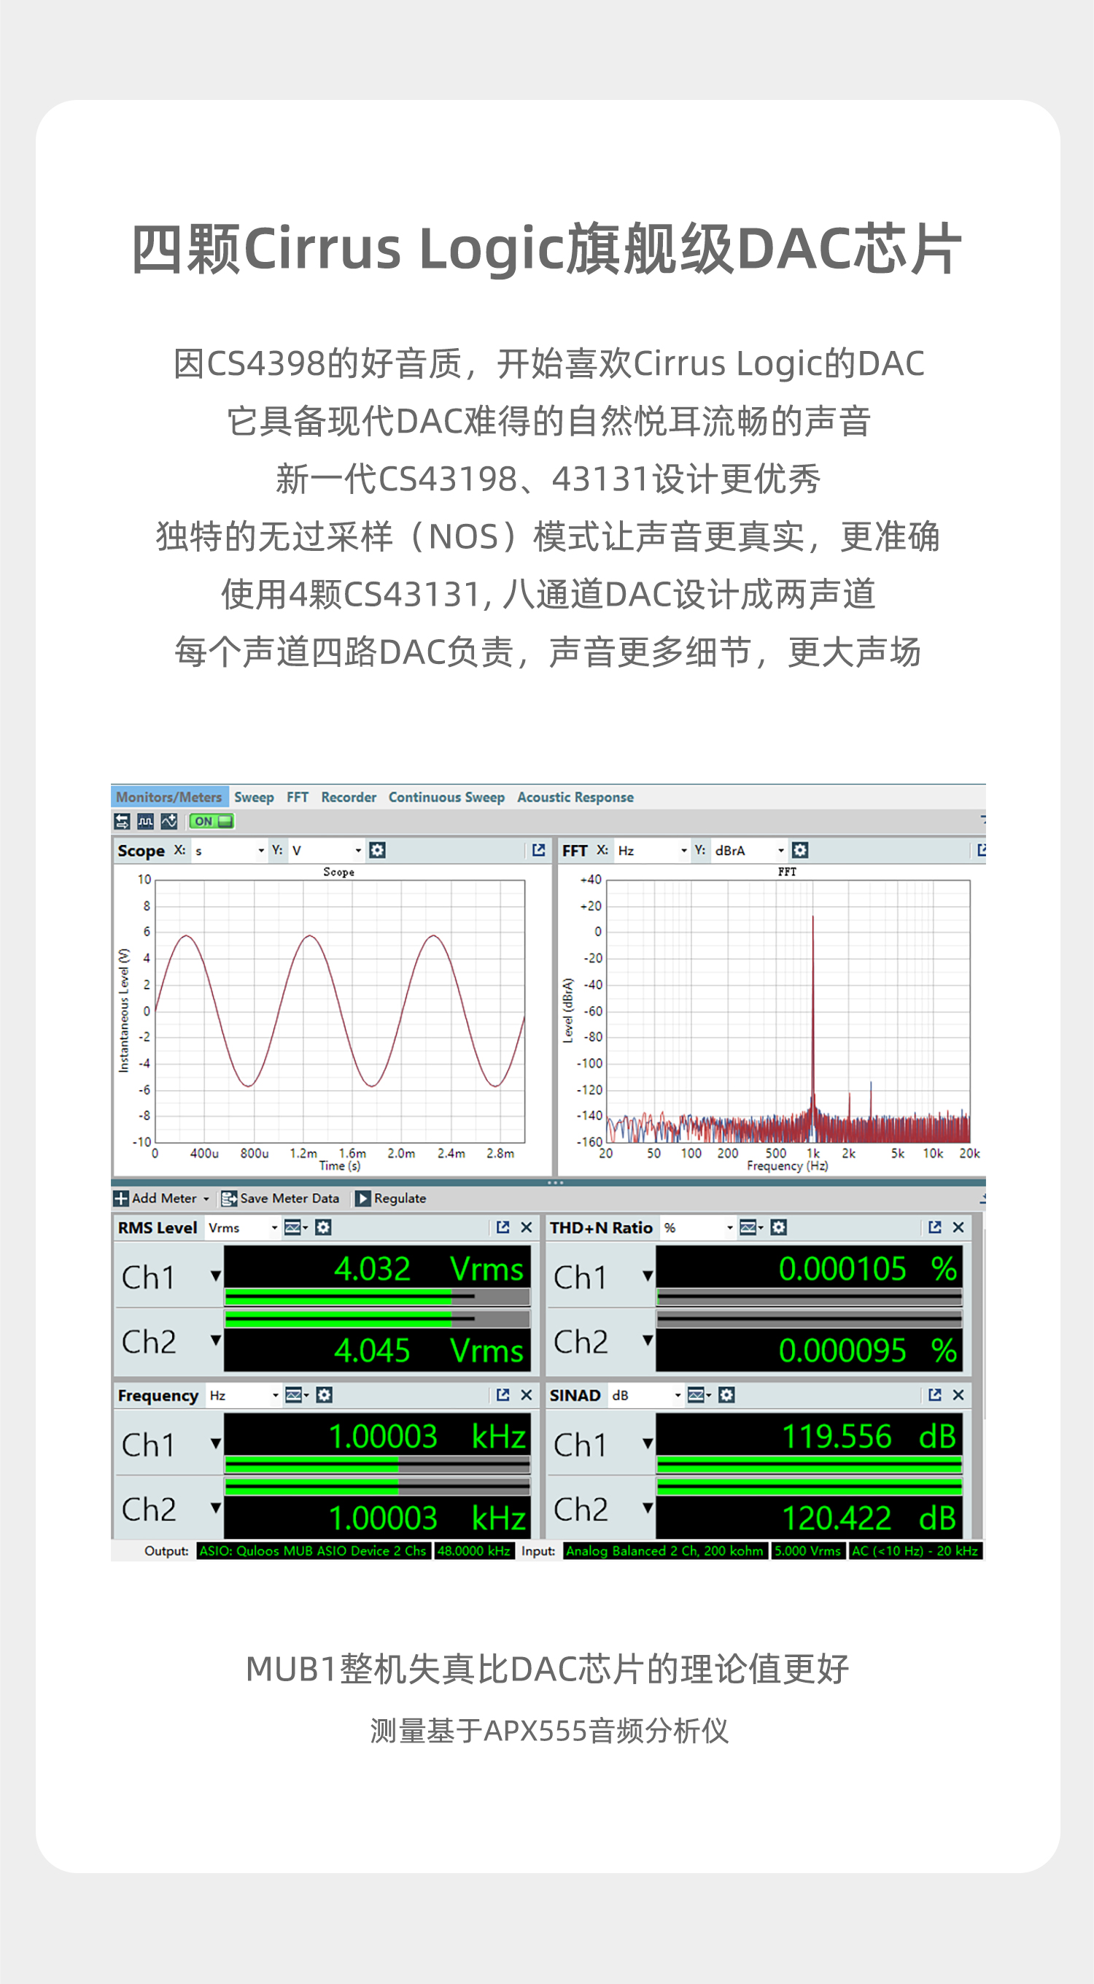Screen dimensions: 1094x1984
Task: Open the FFT panel settings gear
Action: coord(800,850)
